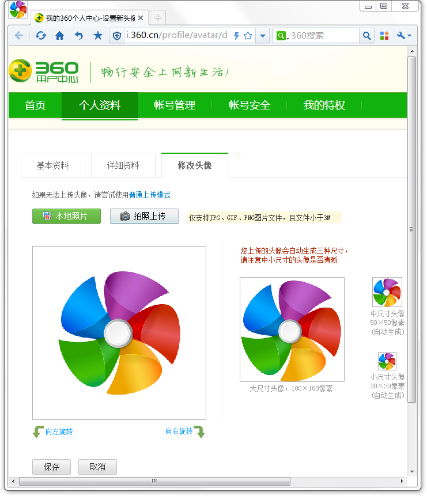Click the 30×30 small avatar preview
Screen dimensions: 427x496
[x=387, y=361]
